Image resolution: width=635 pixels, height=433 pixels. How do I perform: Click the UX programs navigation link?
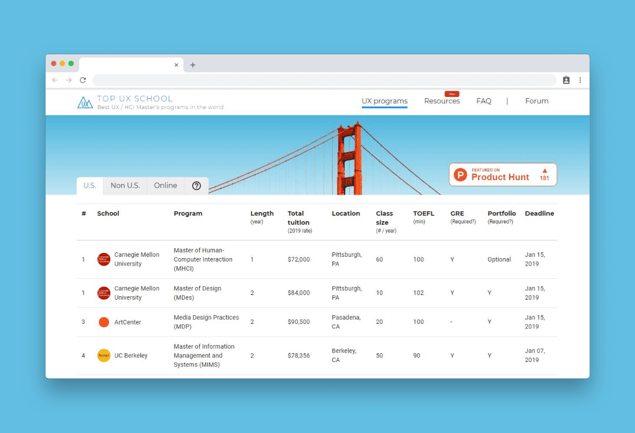[x=384, y=101]
